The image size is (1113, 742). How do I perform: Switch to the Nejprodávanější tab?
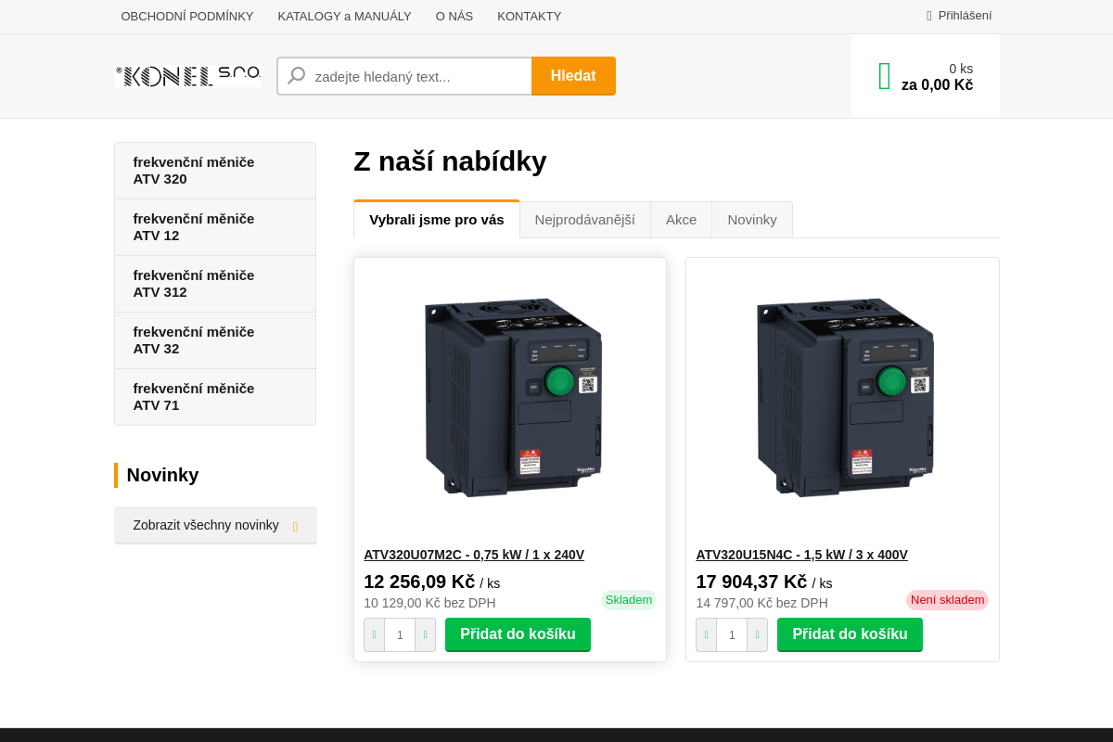click(585, 219)
